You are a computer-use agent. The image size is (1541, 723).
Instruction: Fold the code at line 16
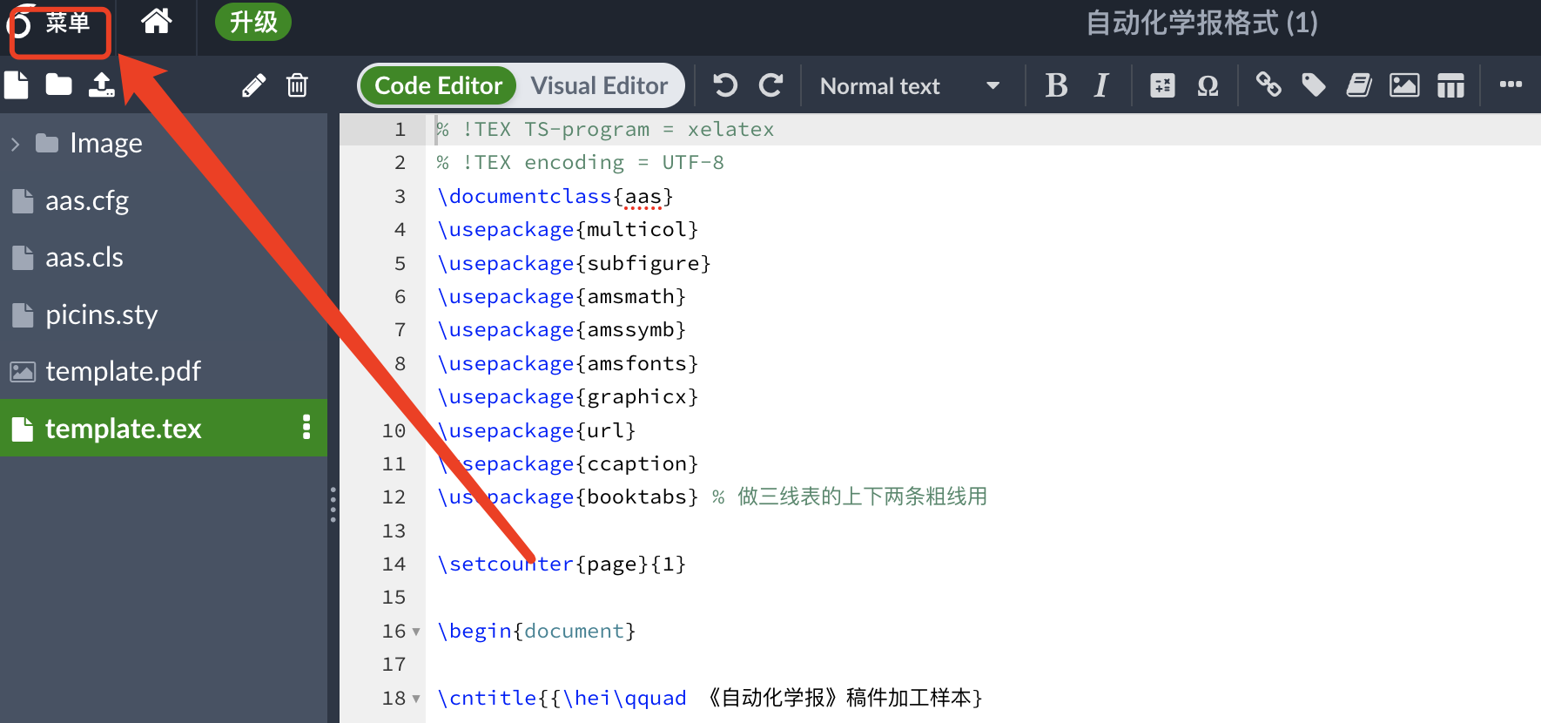(x=416, y=632)
